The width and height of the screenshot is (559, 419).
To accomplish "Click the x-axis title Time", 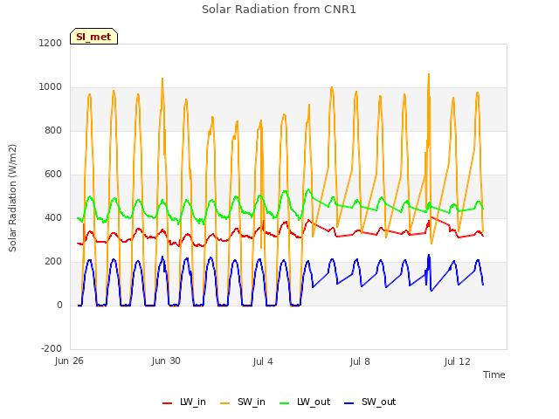I will coord(494,374).
